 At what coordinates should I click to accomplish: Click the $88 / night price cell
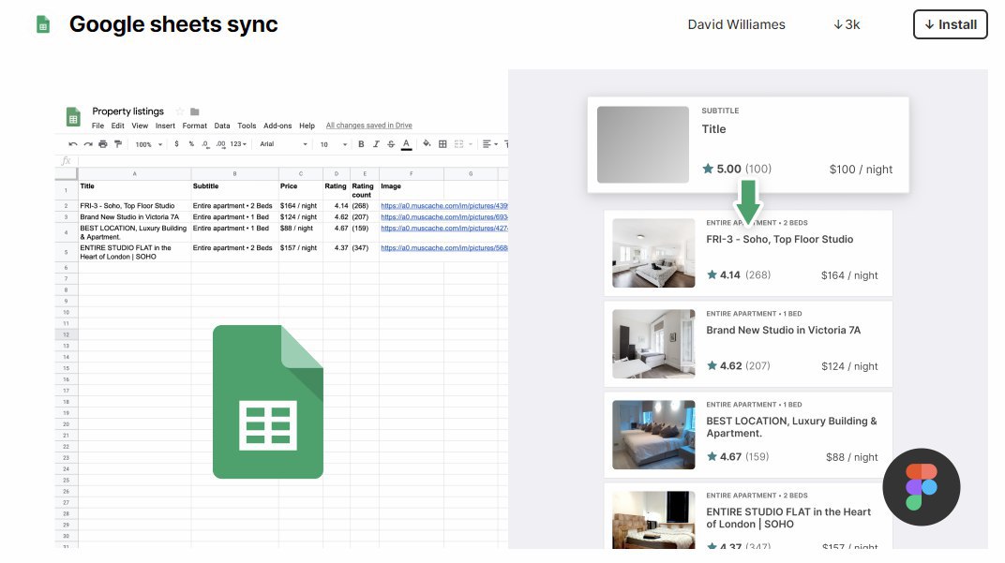click(301, 232)
